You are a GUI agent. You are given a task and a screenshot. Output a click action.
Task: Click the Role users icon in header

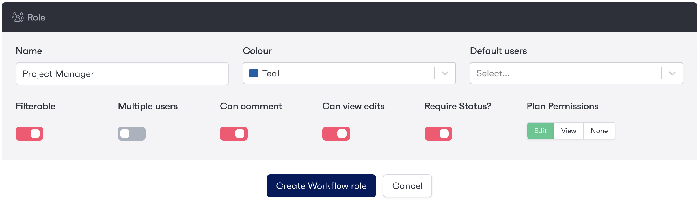(x=18, y=17)
